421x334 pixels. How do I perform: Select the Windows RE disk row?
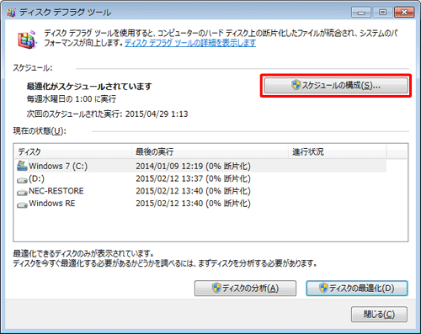pyautogui.click(x=200, y=204)
